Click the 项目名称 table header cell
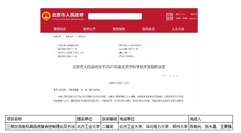 coord(41,119)
